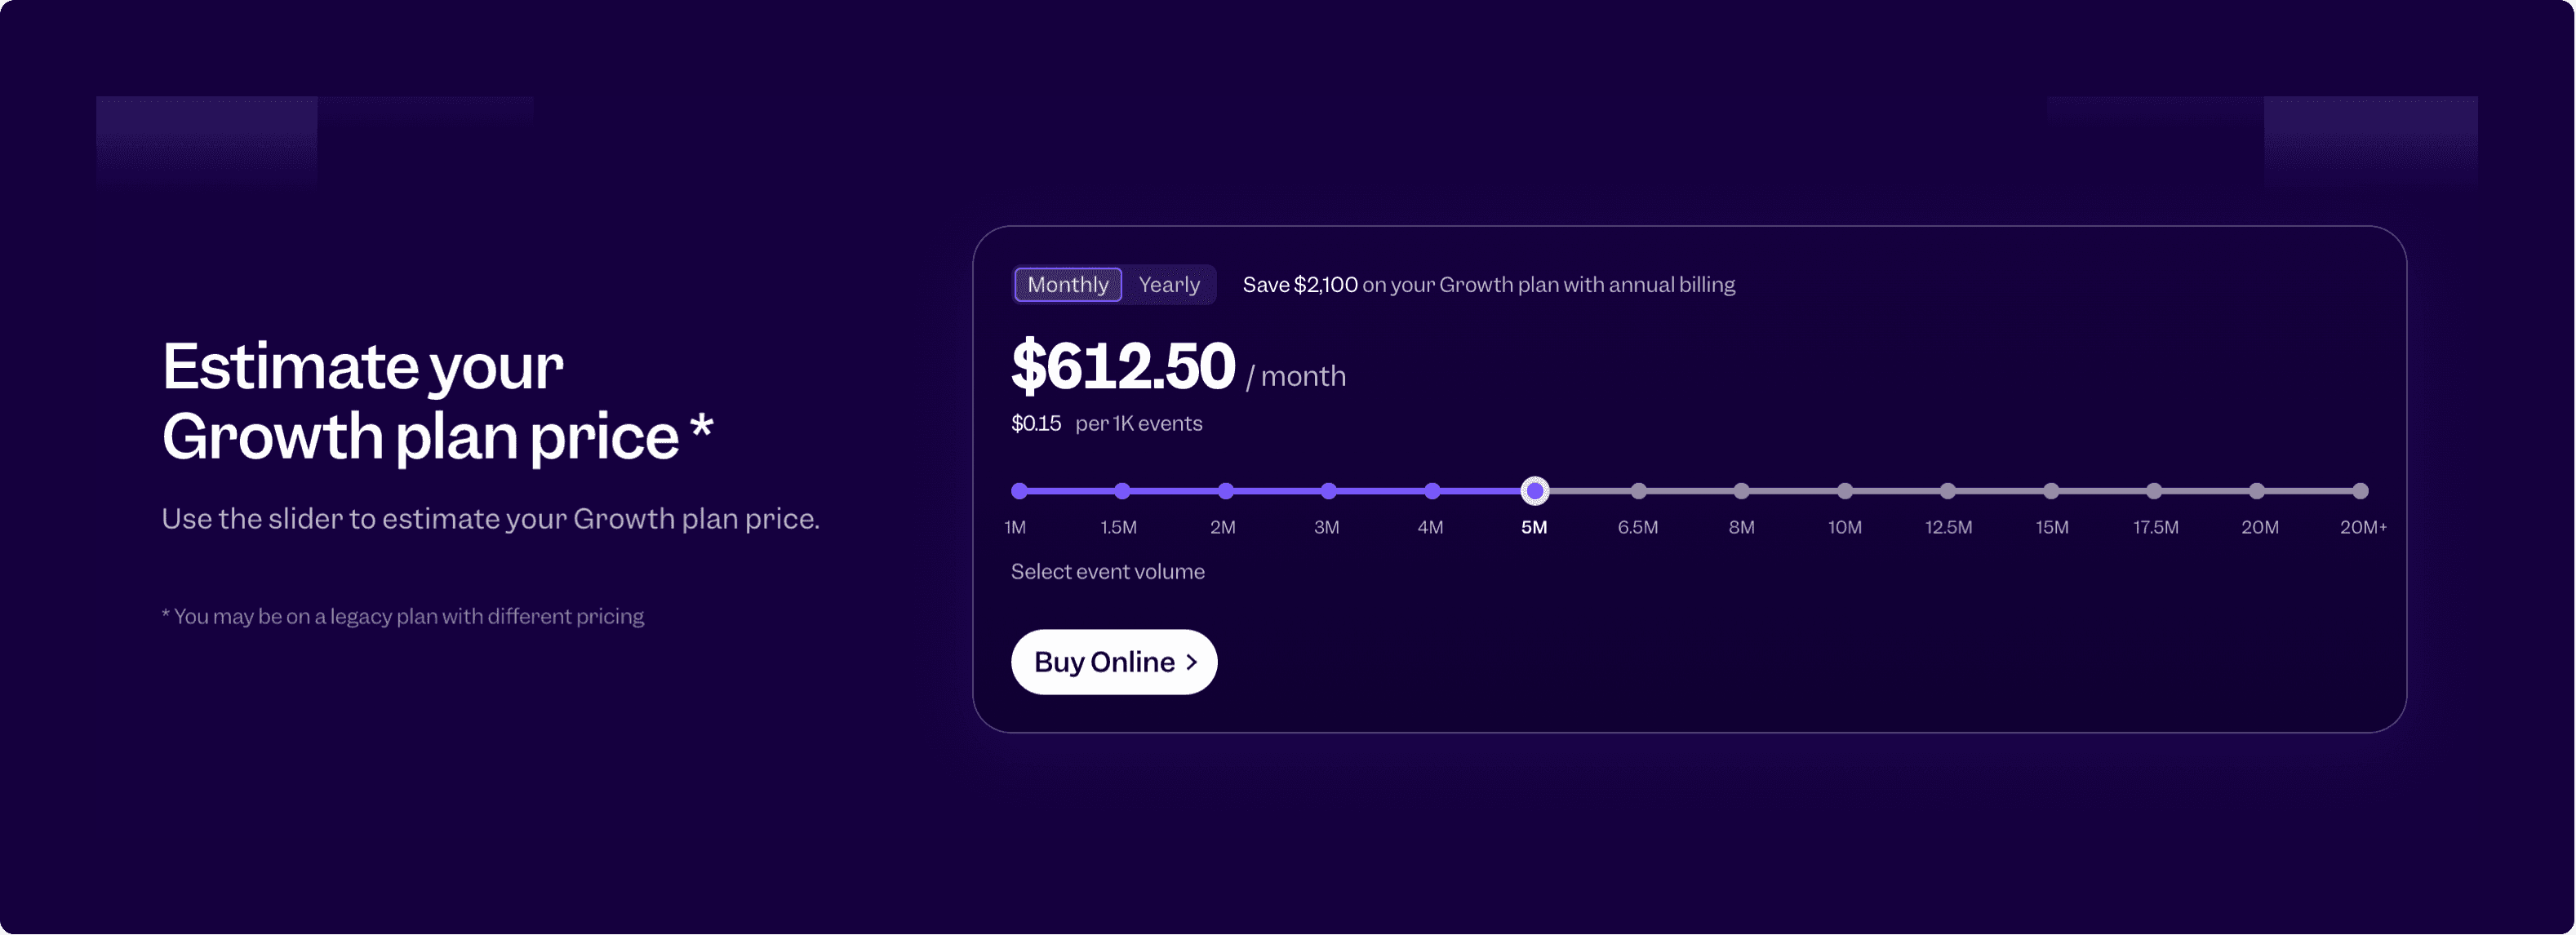Select the 20M+ event volume tick
Image resolution: width=2576 pixels, height=935 pixels.
(2362, 490)
